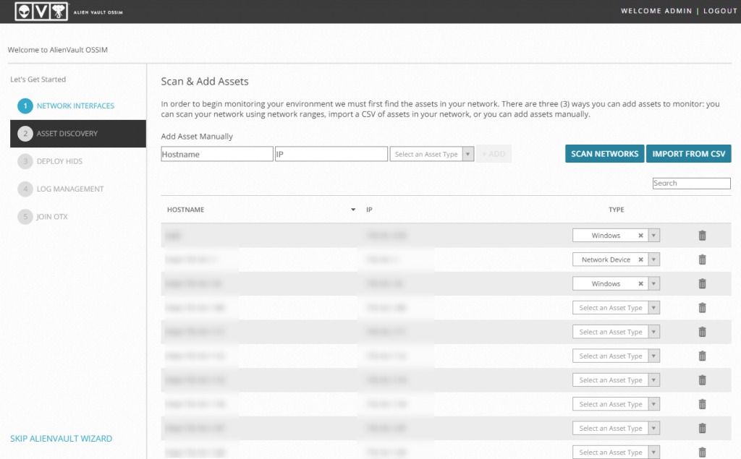Click the Scan & Add Assets heading
Screen dimensions: 741x459
tap(205, 81)
